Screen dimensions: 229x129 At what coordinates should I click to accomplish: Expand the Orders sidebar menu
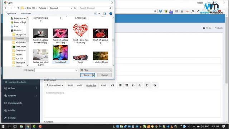point(21,88)
